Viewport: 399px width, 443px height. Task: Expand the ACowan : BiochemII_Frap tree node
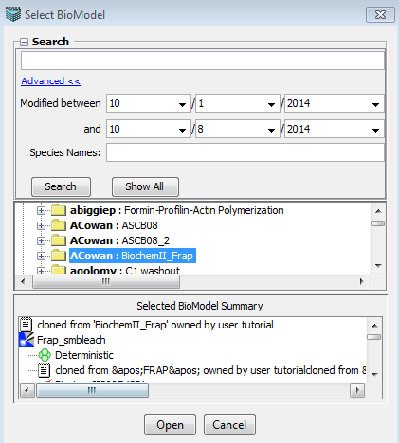[x=41, y=256]
